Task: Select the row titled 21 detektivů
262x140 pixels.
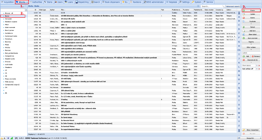Action: [132, 87]
